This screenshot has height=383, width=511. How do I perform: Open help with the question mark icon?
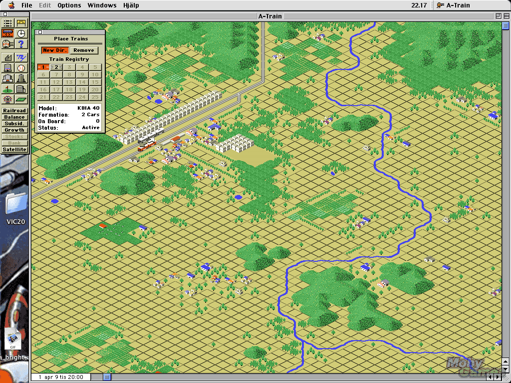coord(21,44)
